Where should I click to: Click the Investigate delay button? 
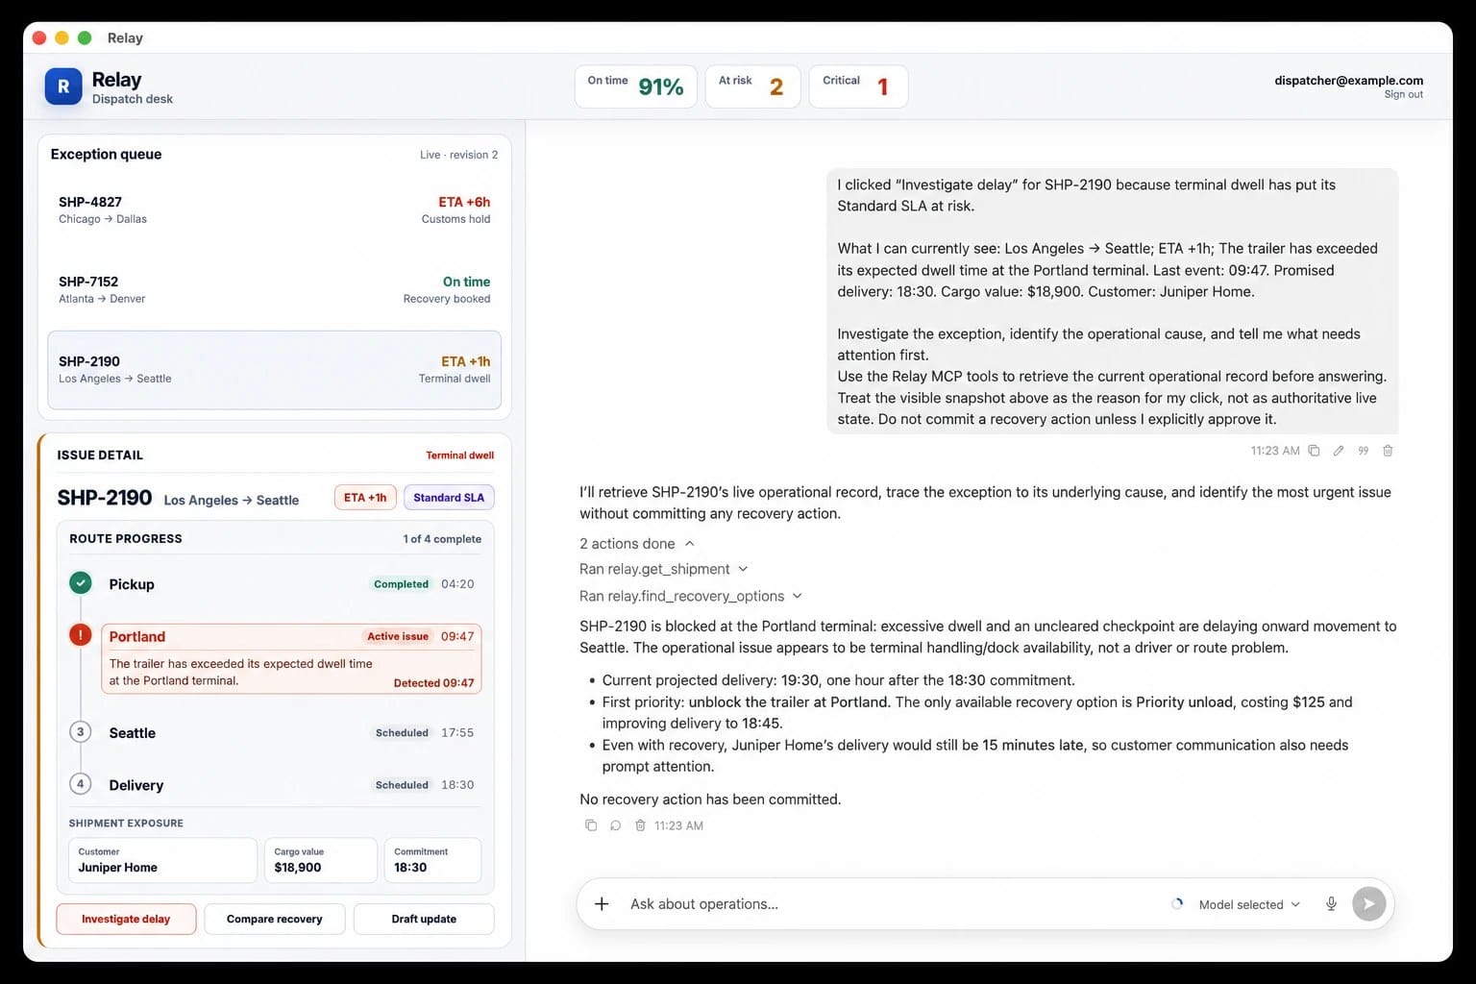tap(126, 919)
